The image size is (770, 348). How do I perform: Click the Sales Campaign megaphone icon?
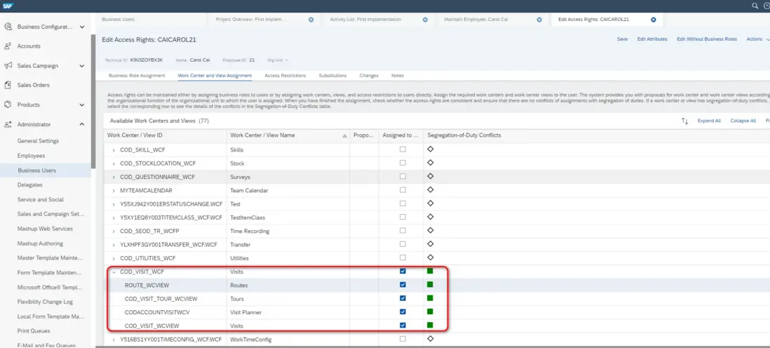point(8,66)
